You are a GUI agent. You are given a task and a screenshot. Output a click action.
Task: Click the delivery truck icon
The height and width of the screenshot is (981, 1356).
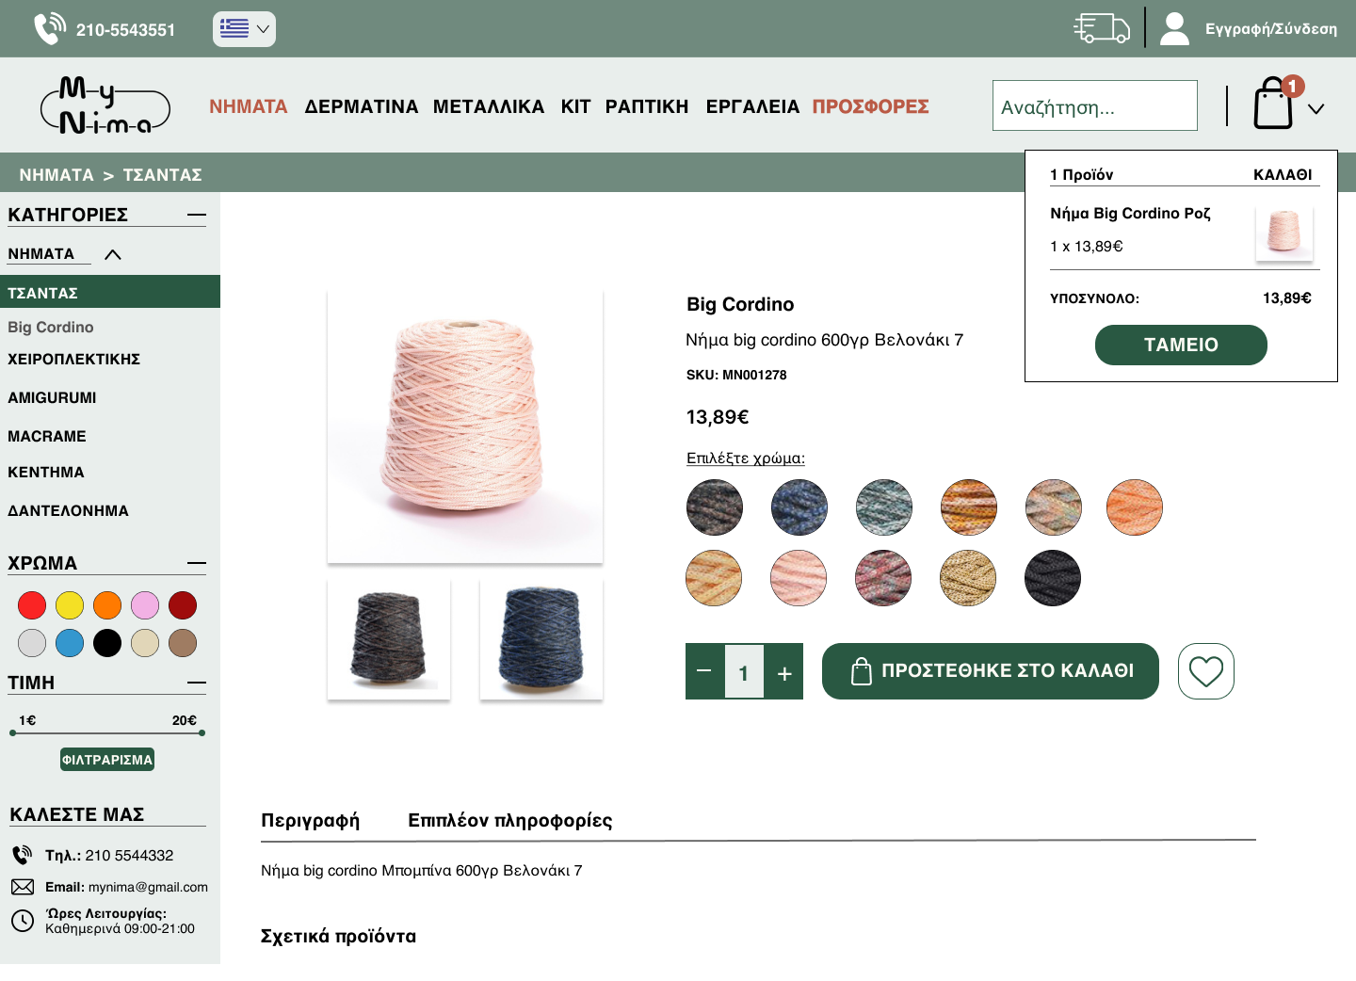click(1101, 28)
